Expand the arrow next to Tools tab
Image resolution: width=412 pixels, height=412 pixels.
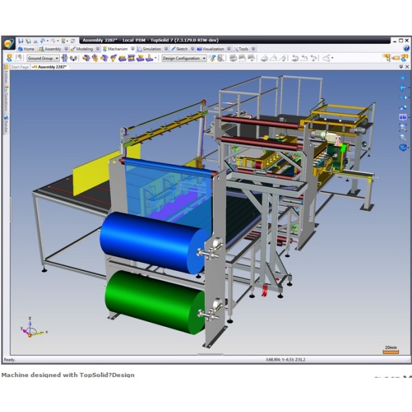point(253,49)
